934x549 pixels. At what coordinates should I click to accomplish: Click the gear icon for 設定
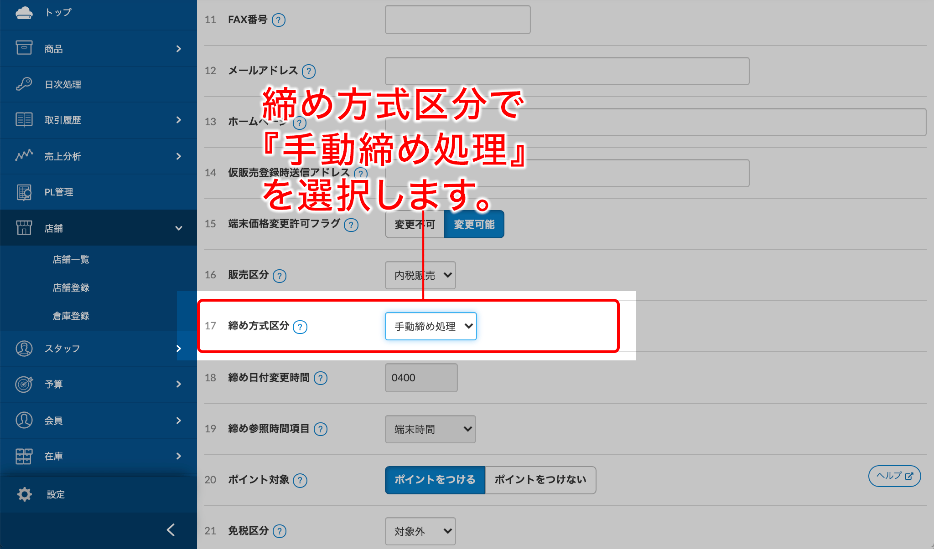25,494
